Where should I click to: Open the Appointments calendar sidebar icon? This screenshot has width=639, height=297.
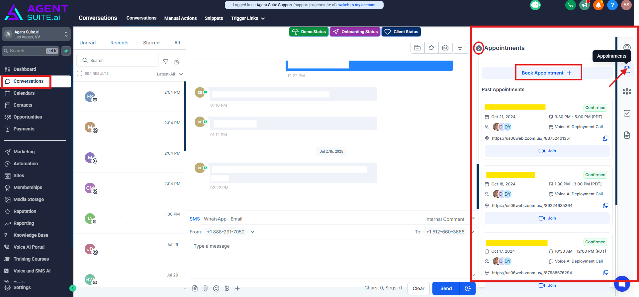coord(627,70)
